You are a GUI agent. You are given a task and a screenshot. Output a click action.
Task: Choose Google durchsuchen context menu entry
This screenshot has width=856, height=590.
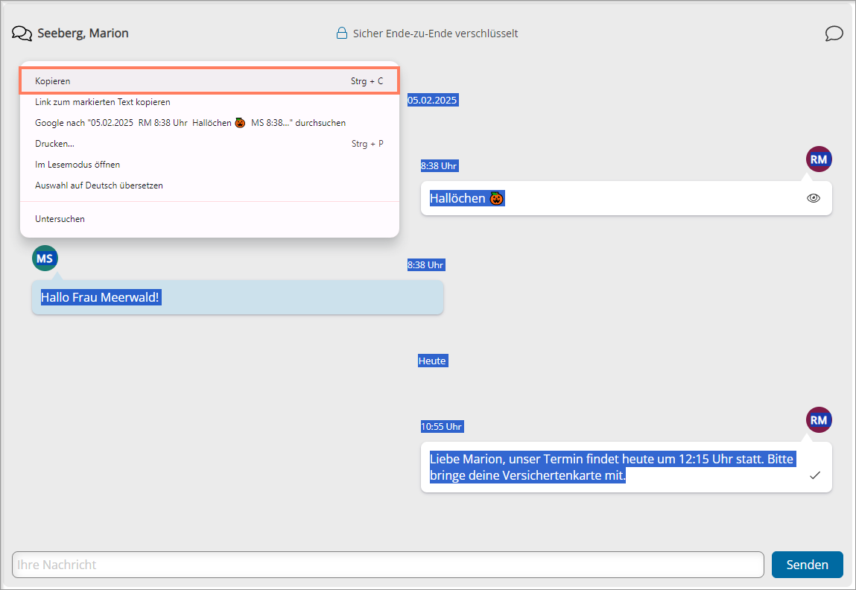click(209, 123)
